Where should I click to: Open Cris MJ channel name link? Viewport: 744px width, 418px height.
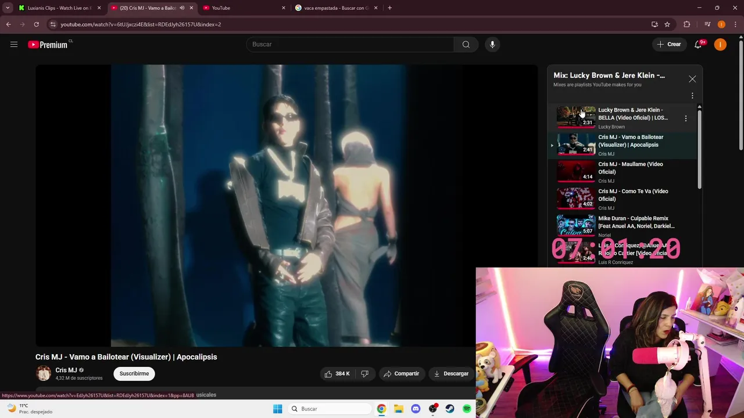coord(66,370)
